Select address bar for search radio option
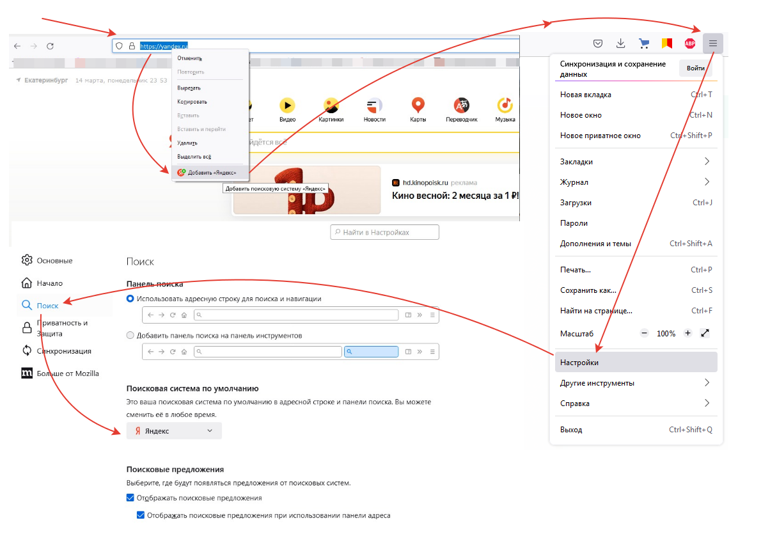The height and width of the screenshot is (541, 777). pos(130,299)
